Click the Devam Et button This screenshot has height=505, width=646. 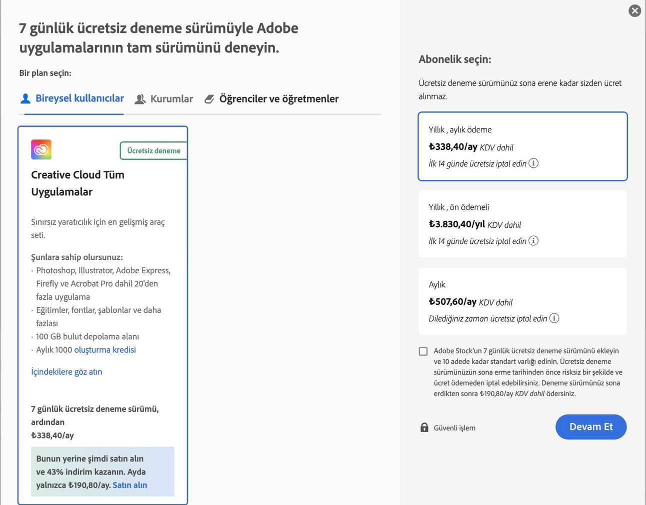pyautogui.click(x=591, y=427)
